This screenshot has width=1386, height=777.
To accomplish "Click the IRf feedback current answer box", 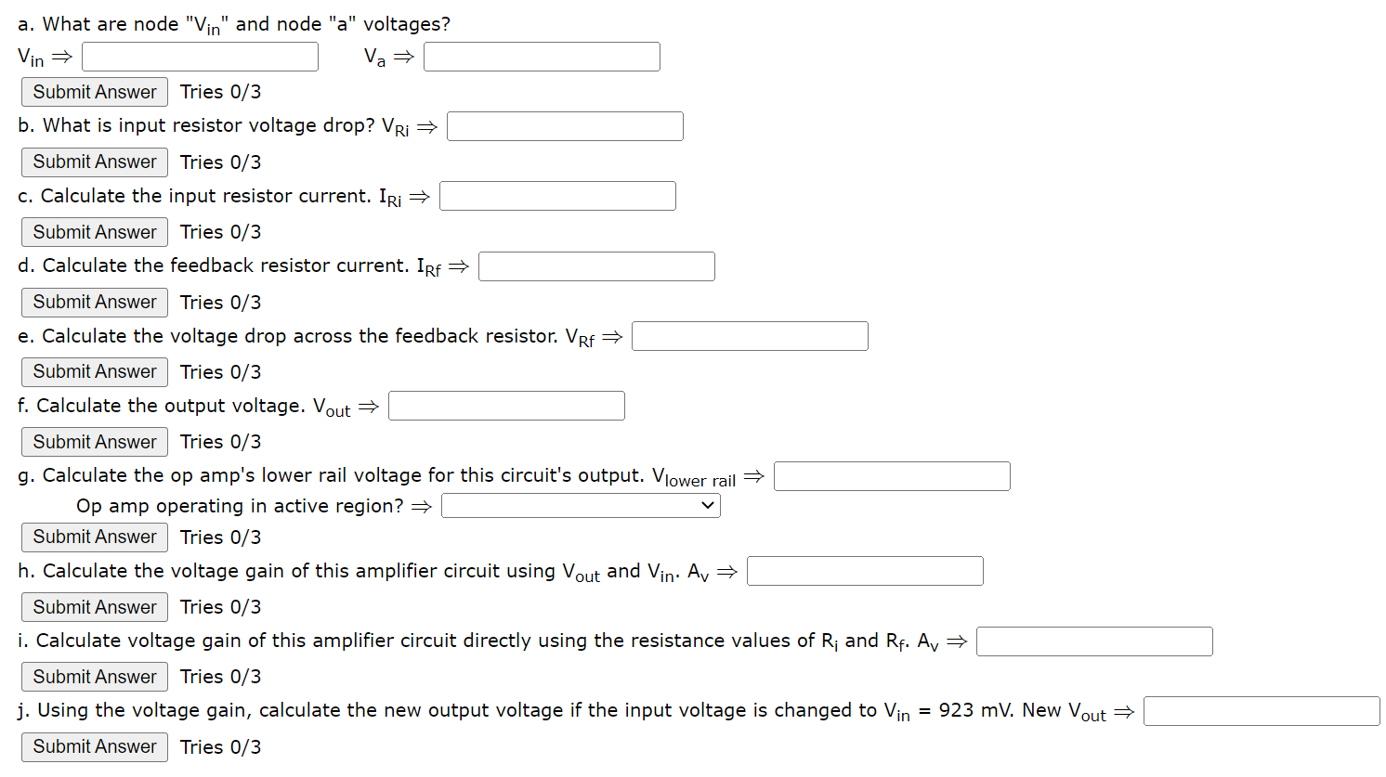I will coord(596,265).
